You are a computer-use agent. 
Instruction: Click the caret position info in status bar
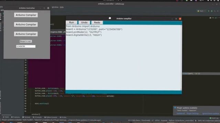pos(139,121)
